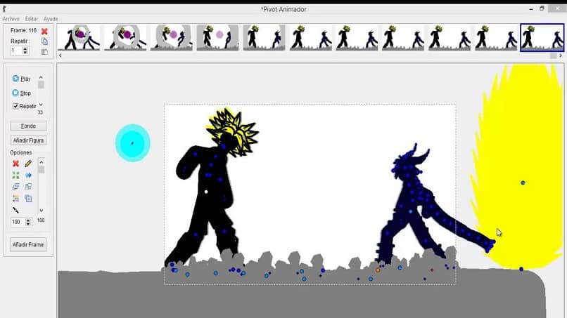
Task: Click the figure size field showing 100
Action: [18, 222]
